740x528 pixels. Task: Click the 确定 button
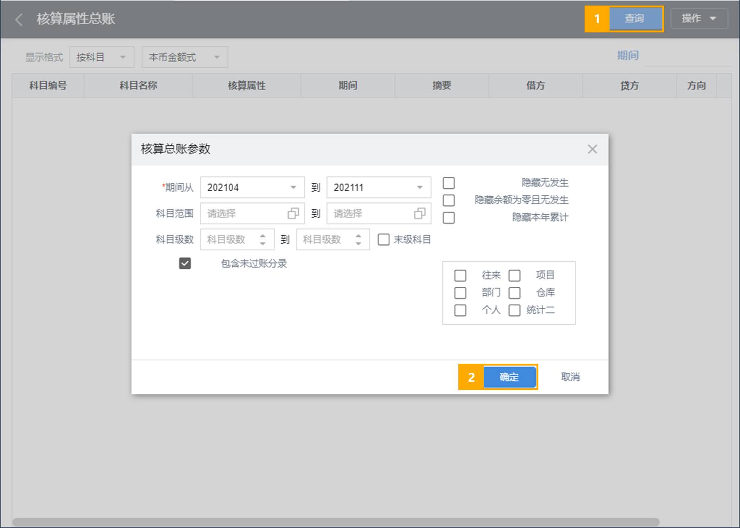pyautogui.click(x=510, y=377)
